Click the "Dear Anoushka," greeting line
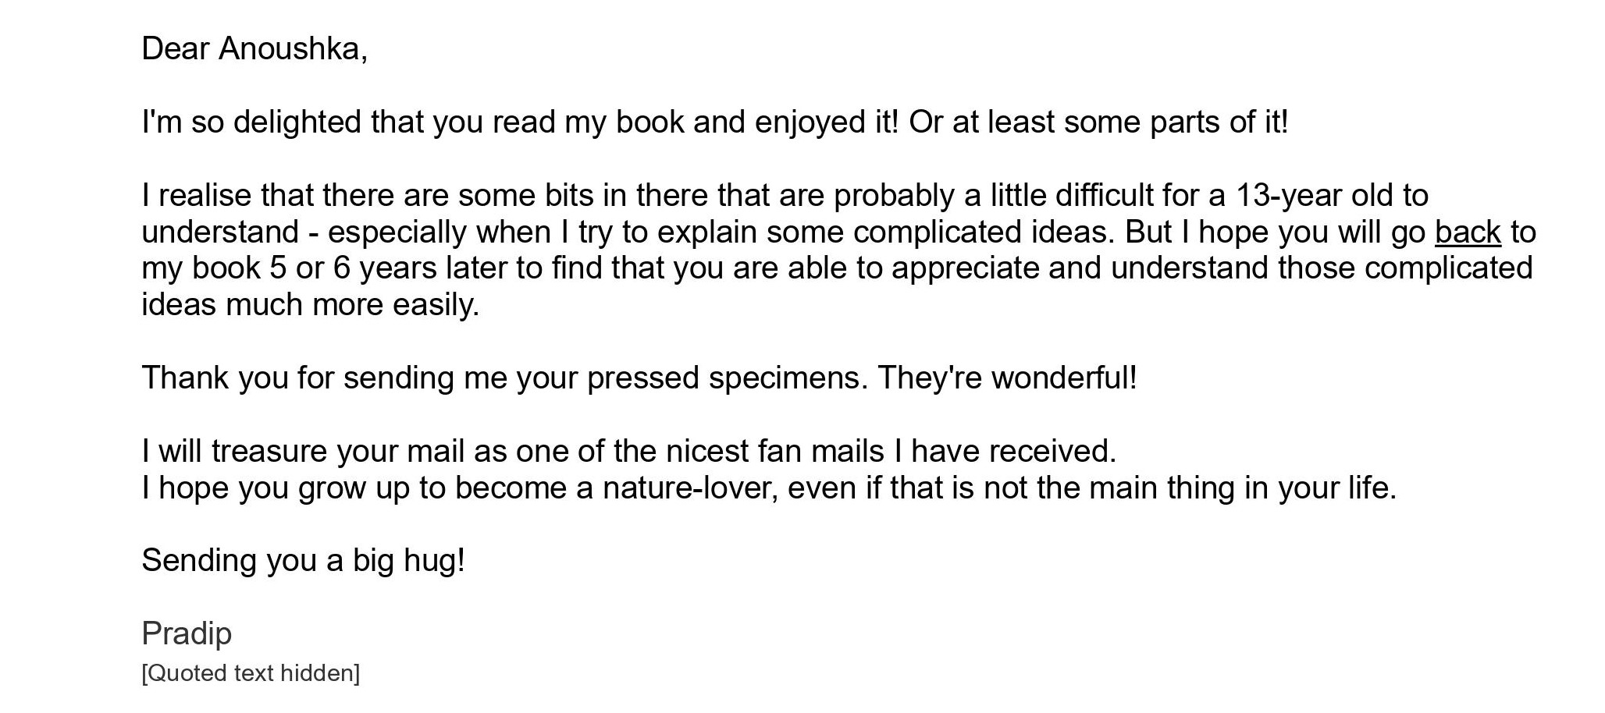 pyautogui.click(x=254, y=49)
